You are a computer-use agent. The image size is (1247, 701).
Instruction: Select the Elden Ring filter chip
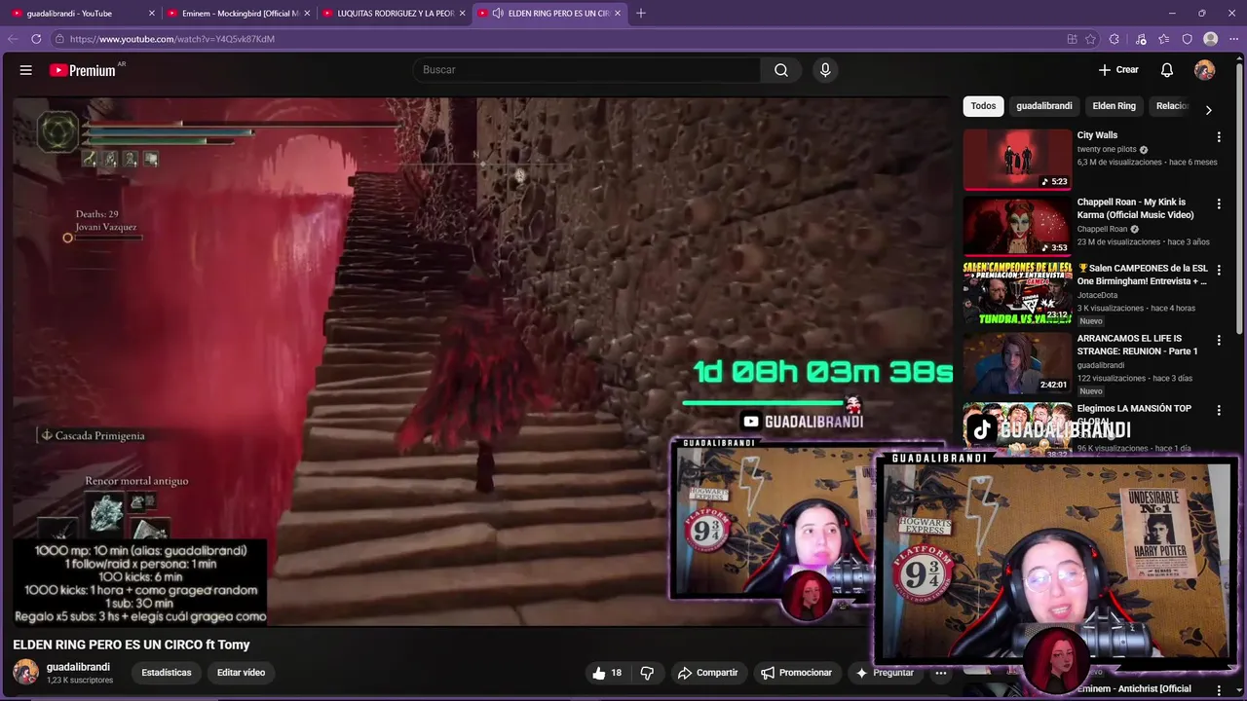click(x=1114, y=106)
